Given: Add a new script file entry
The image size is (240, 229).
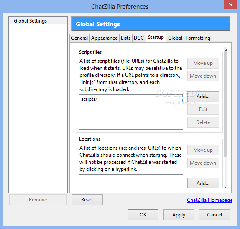Looking at the screenshot, I should (203, 97).
